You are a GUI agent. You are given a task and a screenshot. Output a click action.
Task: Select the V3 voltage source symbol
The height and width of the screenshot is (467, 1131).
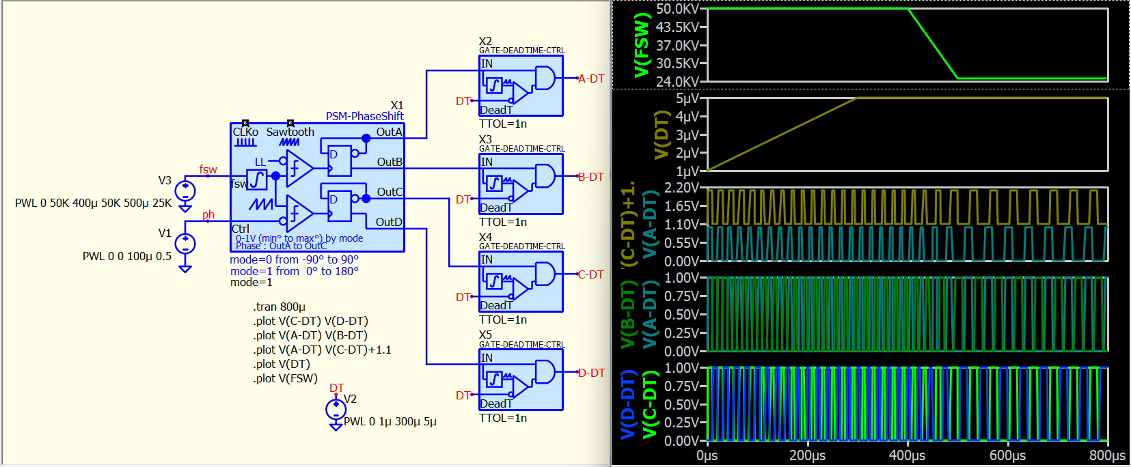pyautogui.click(x=185, y=191)
